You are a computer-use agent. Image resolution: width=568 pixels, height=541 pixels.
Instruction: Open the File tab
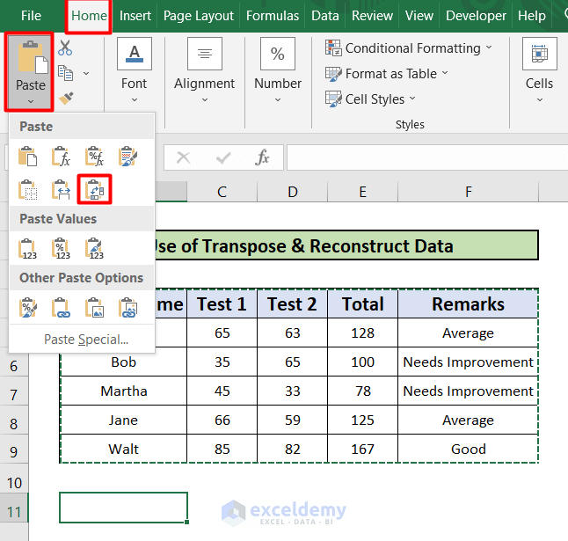click(31, 16)
